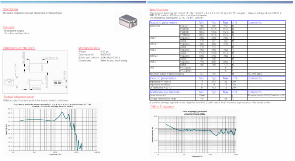295x161 pixels.
Task: Click the dimensions outline drawing
Action: click(35, 72)
